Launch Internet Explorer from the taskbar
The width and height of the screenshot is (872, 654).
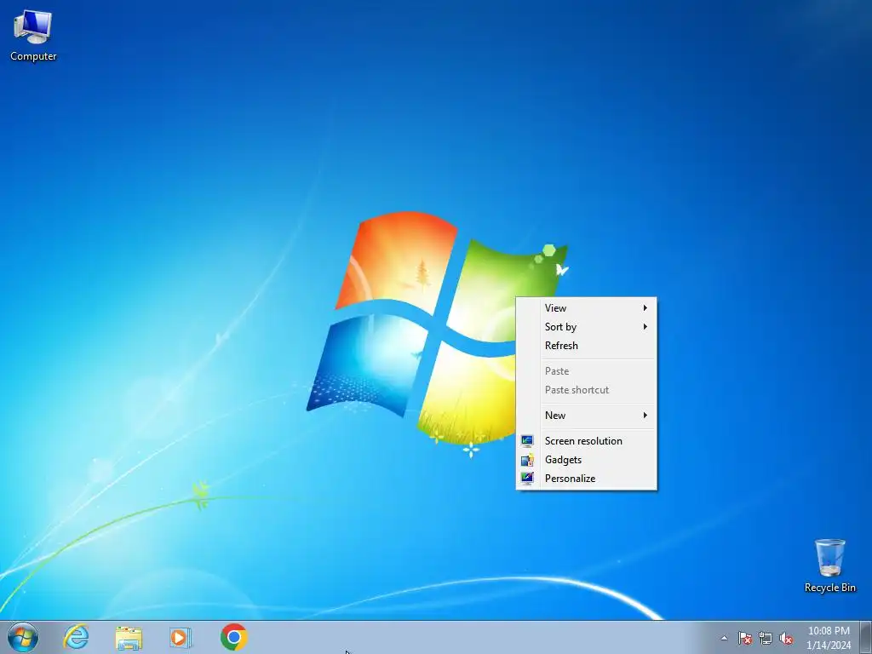76,637
